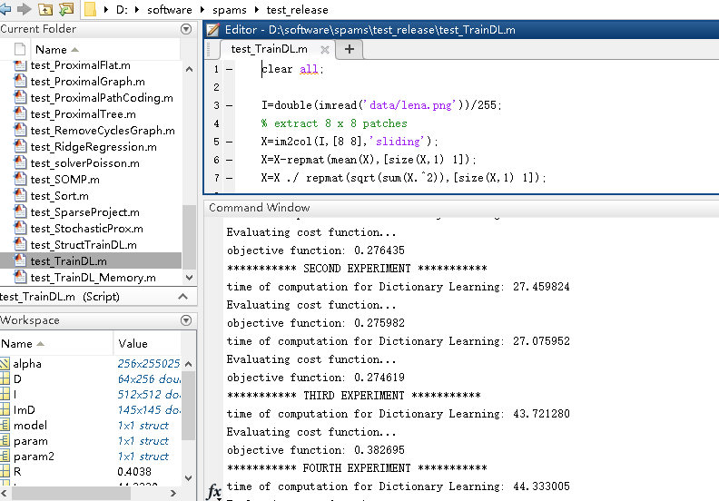This screenshot has height=501, width=719.
Task: Select test_SparseProject.m file
Action: click(84, 212)
